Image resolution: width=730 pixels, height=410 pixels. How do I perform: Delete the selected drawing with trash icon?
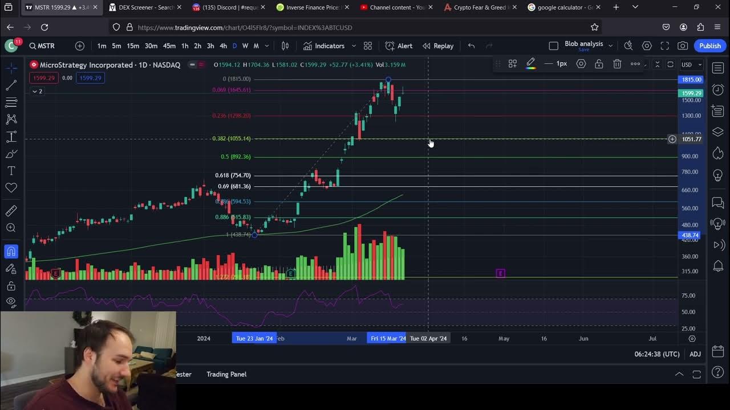tap(617, 64)
